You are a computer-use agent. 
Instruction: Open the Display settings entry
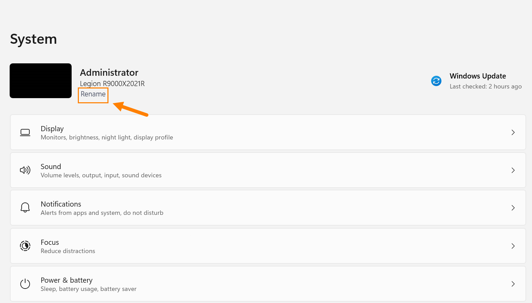[x=268, y=133]
